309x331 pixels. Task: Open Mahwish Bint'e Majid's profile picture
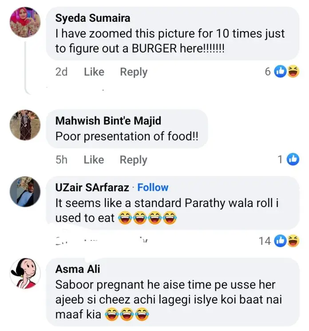pyautogui.click(x=25, y=125)
